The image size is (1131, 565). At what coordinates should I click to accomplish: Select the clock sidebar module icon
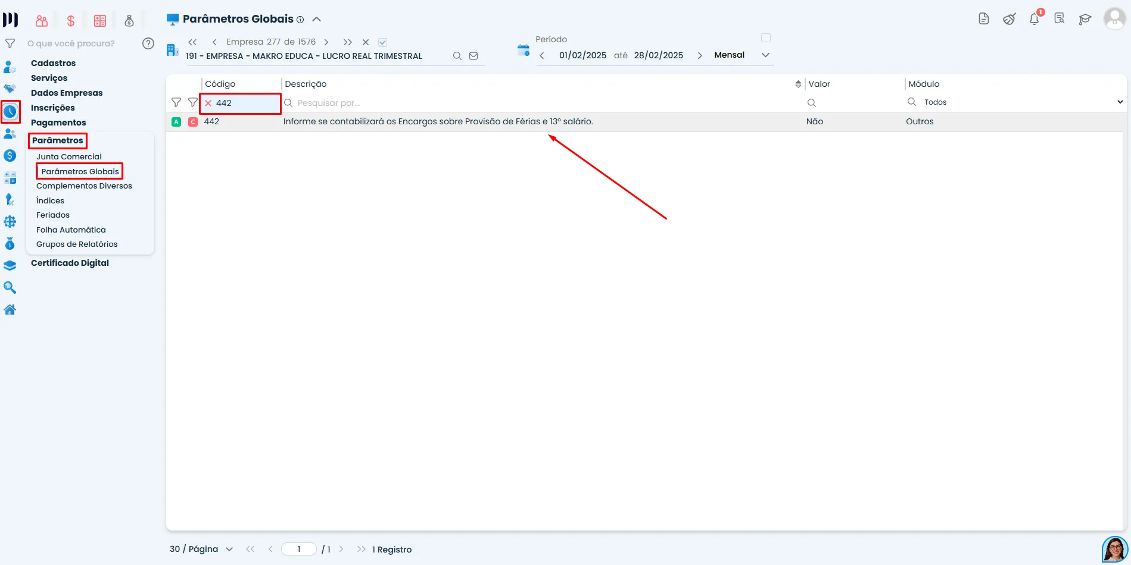tap(10, 111)
